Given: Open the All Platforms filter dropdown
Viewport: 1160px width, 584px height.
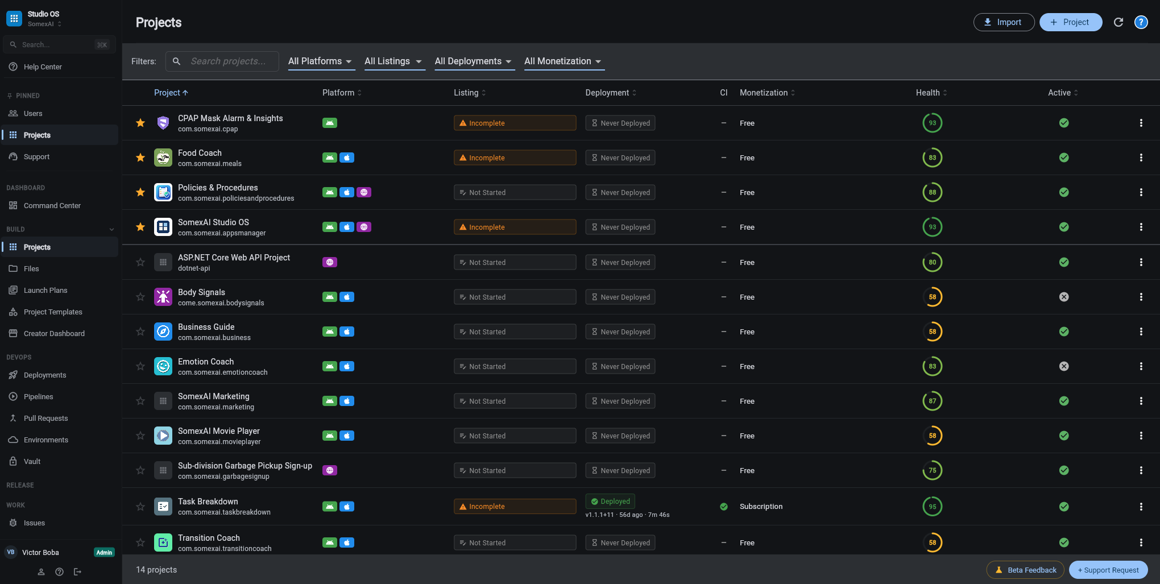Looking at the screenshot, I should pos(321,61).
